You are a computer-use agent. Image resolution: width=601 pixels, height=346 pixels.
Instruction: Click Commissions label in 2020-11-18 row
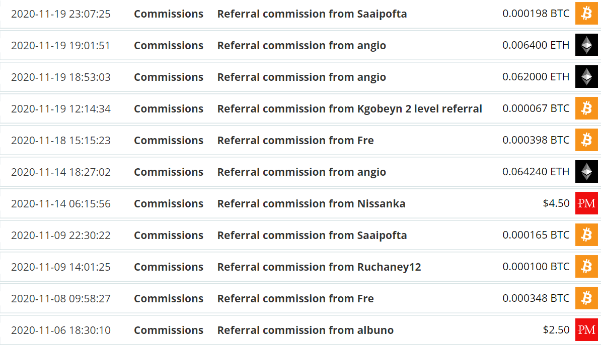[169, 140]
